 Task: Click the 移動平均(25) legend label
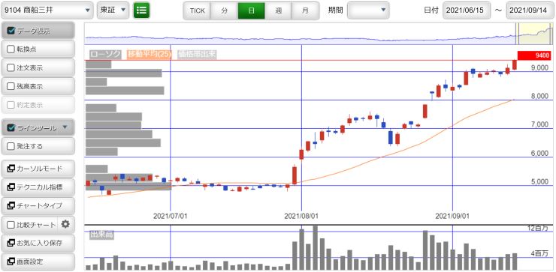click(x=150, y=54)
